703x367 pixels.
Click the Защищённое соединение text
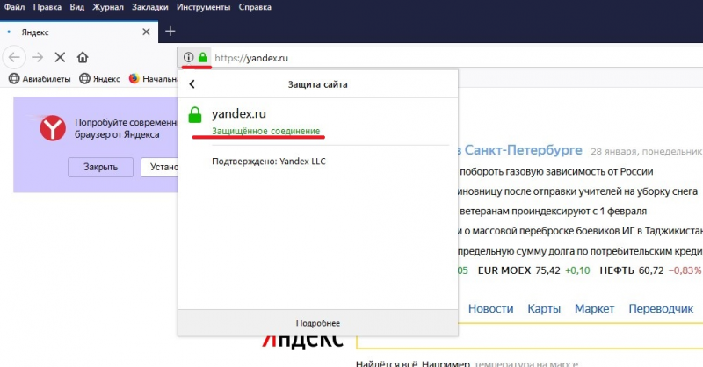266,131
